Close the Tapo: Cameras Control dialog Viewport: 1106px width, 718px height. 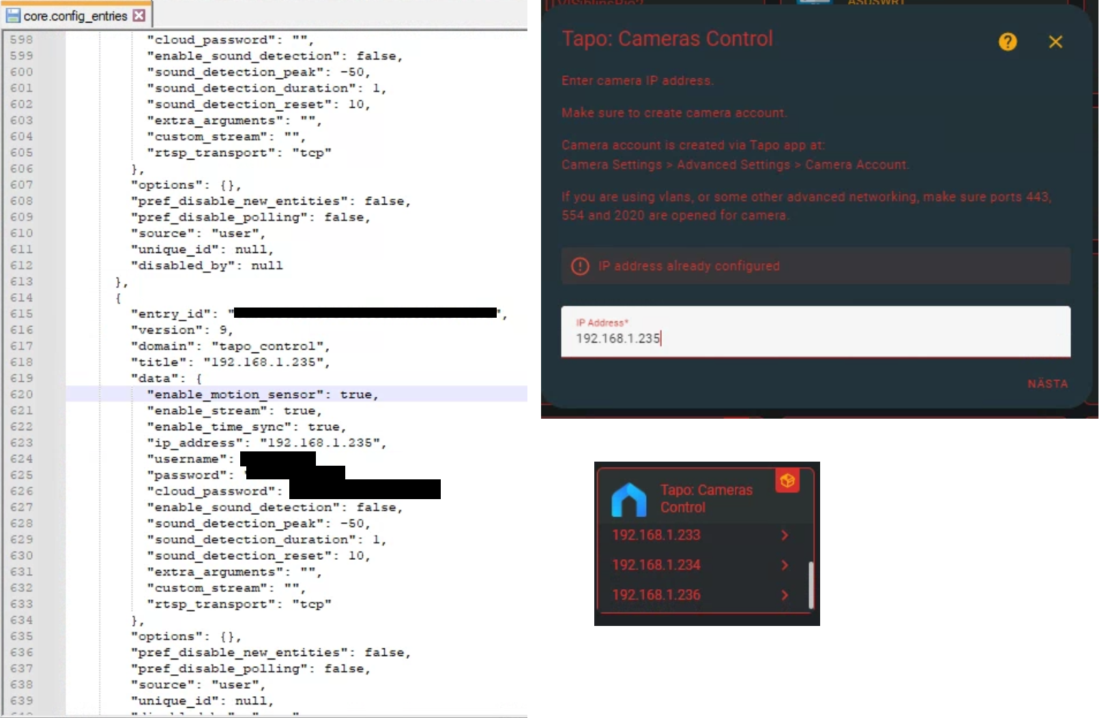click(x=1056, y=42)
